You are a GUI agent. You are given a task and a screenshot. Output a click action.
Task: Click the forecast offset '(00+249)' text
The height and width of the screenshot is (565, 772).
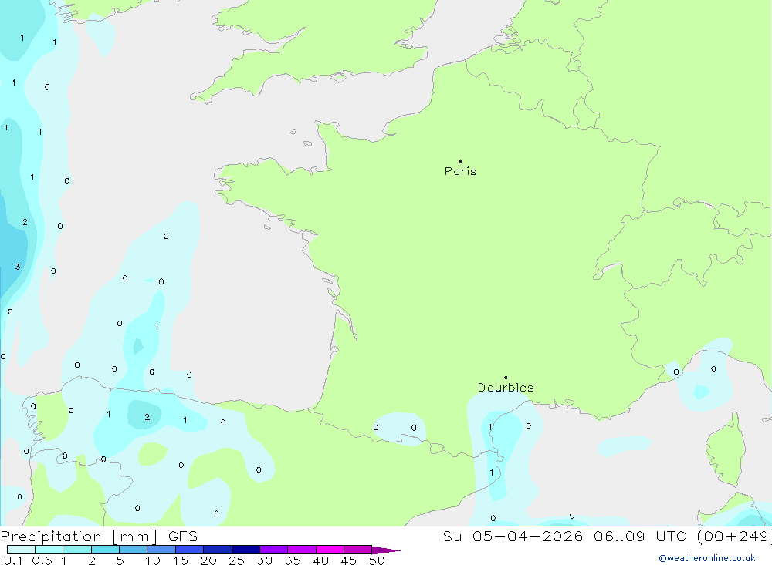[x=734, y=536]
